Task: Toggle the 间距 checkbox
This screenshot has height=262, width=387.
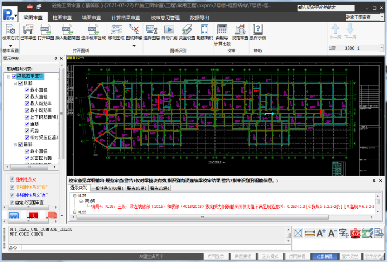Action: [x=27, y=131]
